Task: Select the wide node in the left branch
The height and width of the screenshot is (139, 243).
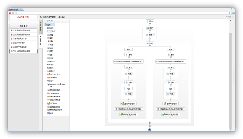Action: point(129,61)
